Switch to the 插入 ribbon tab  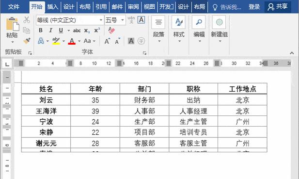point(53,7)
